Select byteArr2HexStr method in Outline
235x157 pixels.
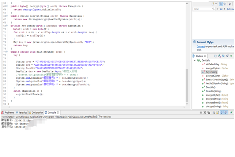(218, 80)
